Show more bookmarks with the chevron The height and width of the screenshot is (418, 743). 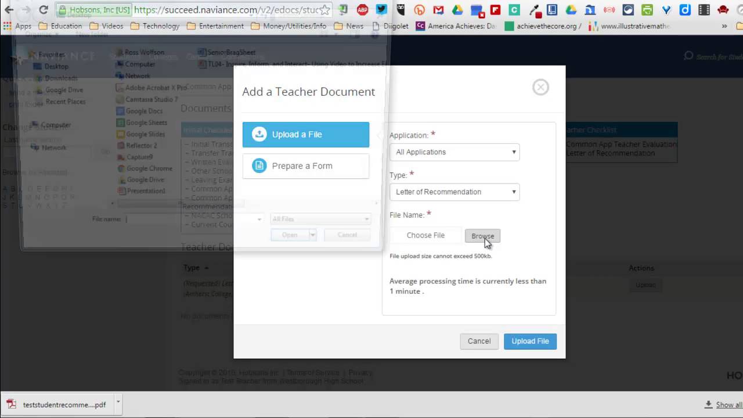[x=724, y=26]
